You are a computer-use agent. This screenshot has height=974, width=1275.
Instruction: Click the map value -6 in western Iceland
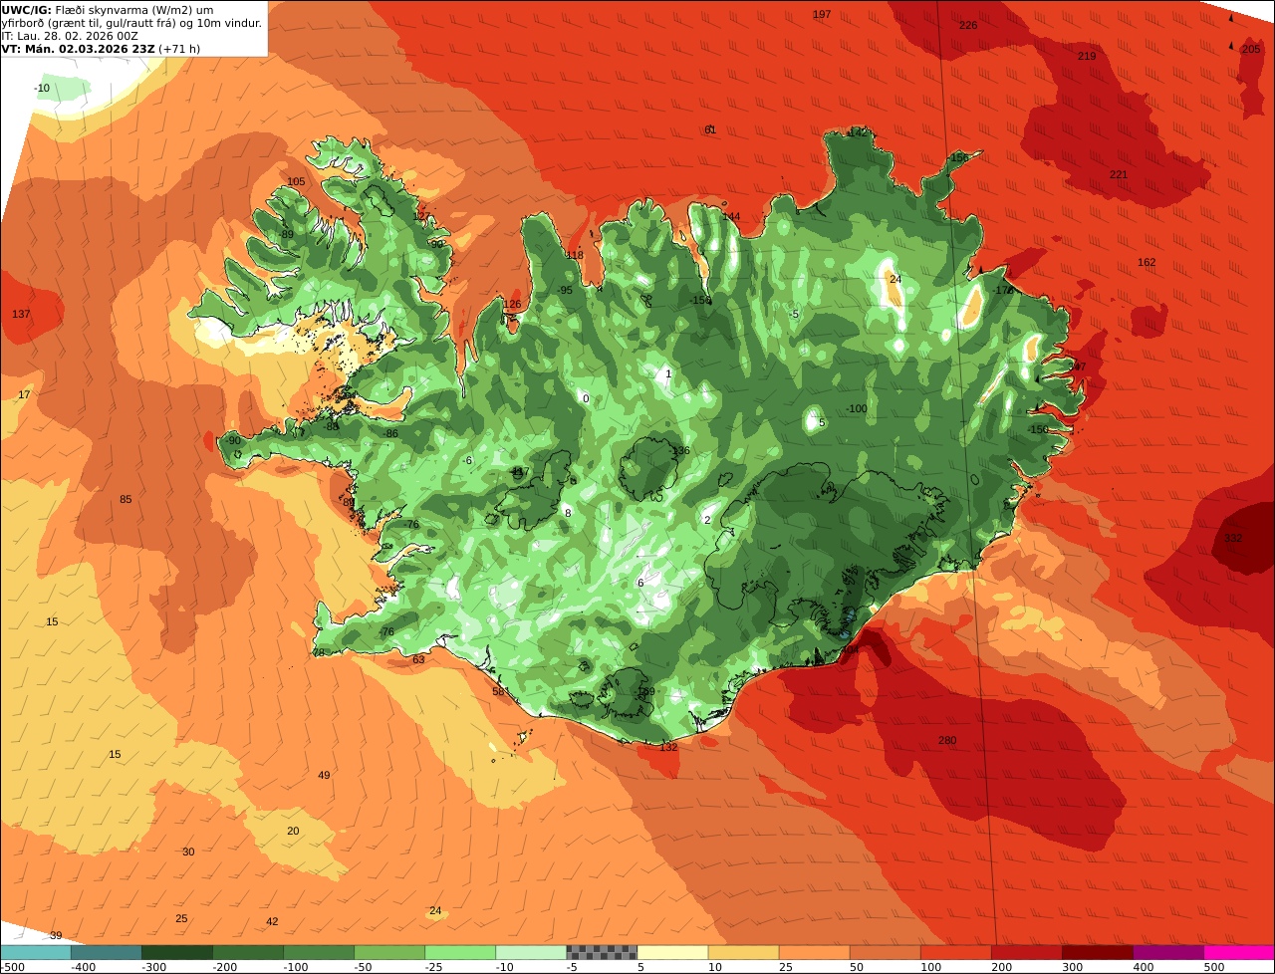[x=467, y=460]
